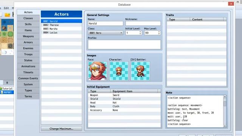This screenshot has height=136, width=242.
Task: Select the Head Hat equipment row
Action: (124, 102)
